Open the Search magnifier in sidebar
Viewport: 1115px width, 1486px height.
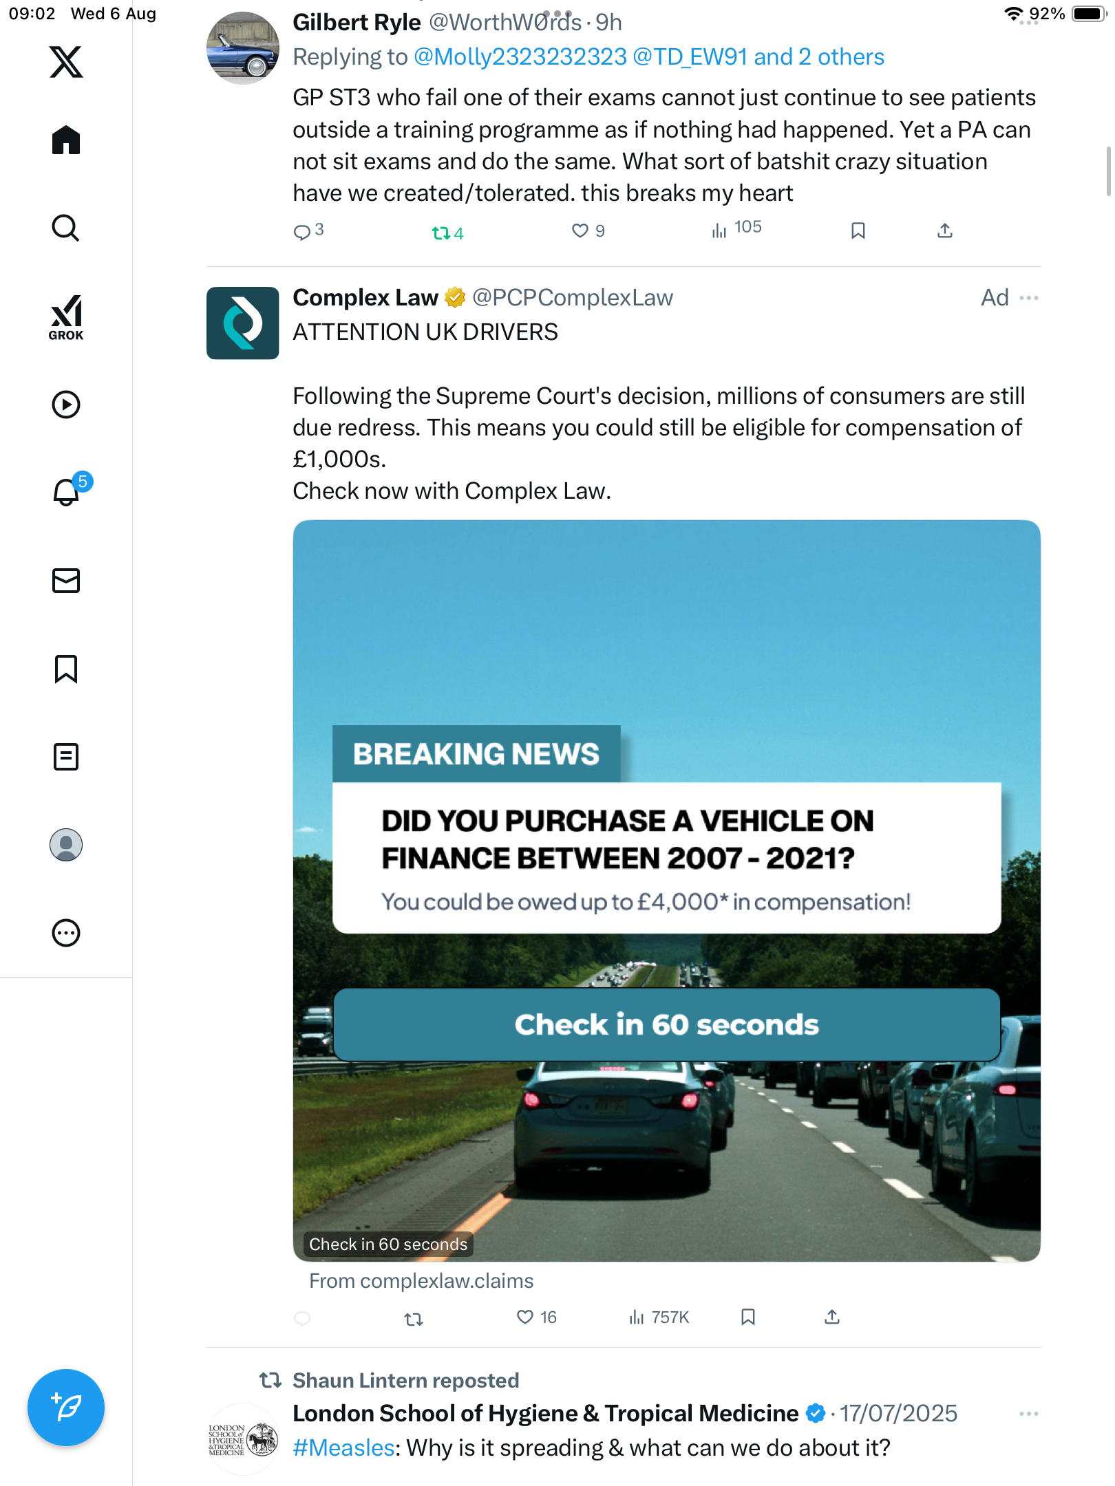(x=66, y=228)
